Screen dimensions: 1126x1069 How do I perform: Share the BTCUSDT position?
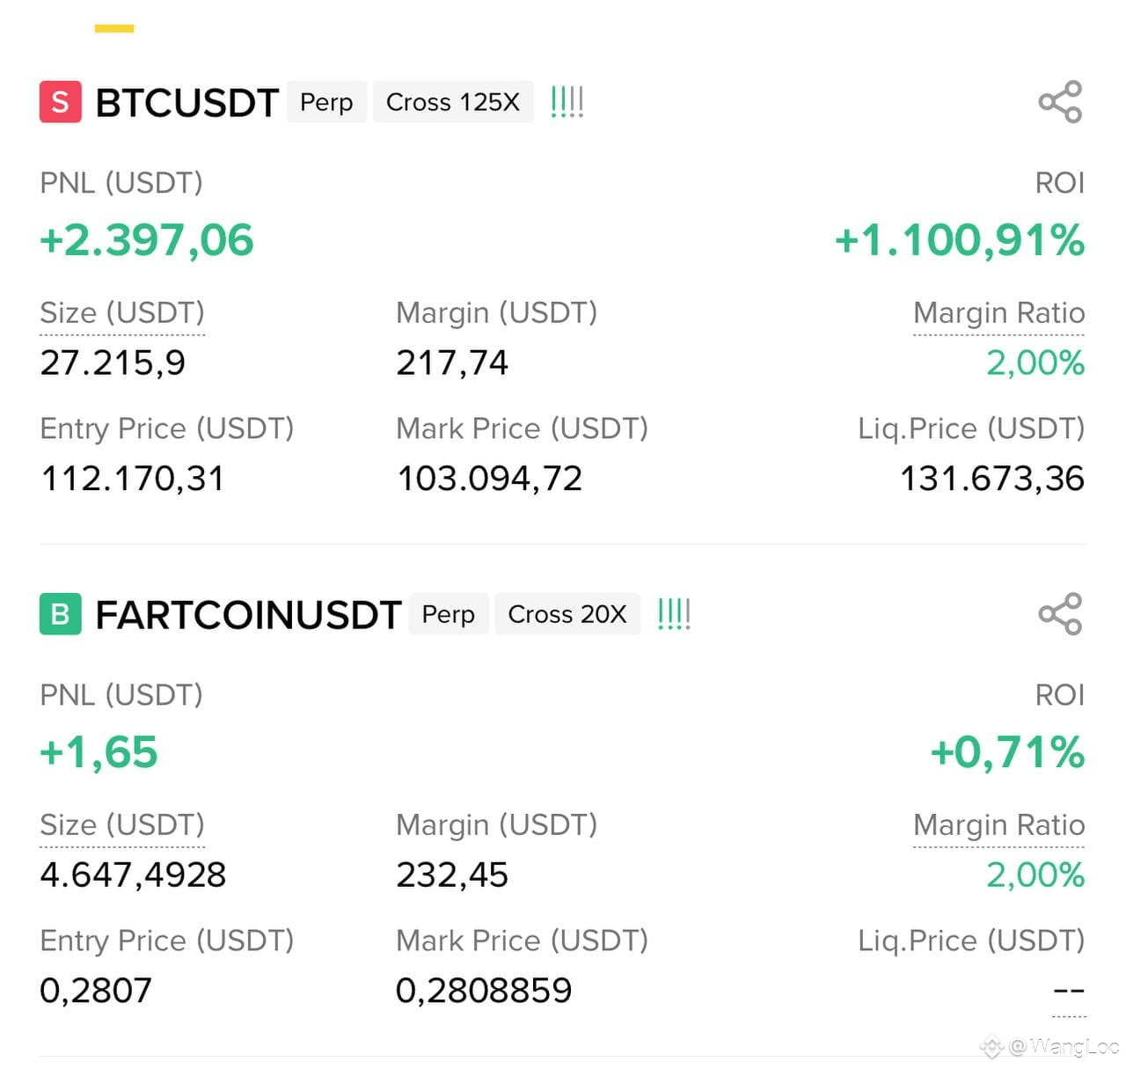(1060, 102)
